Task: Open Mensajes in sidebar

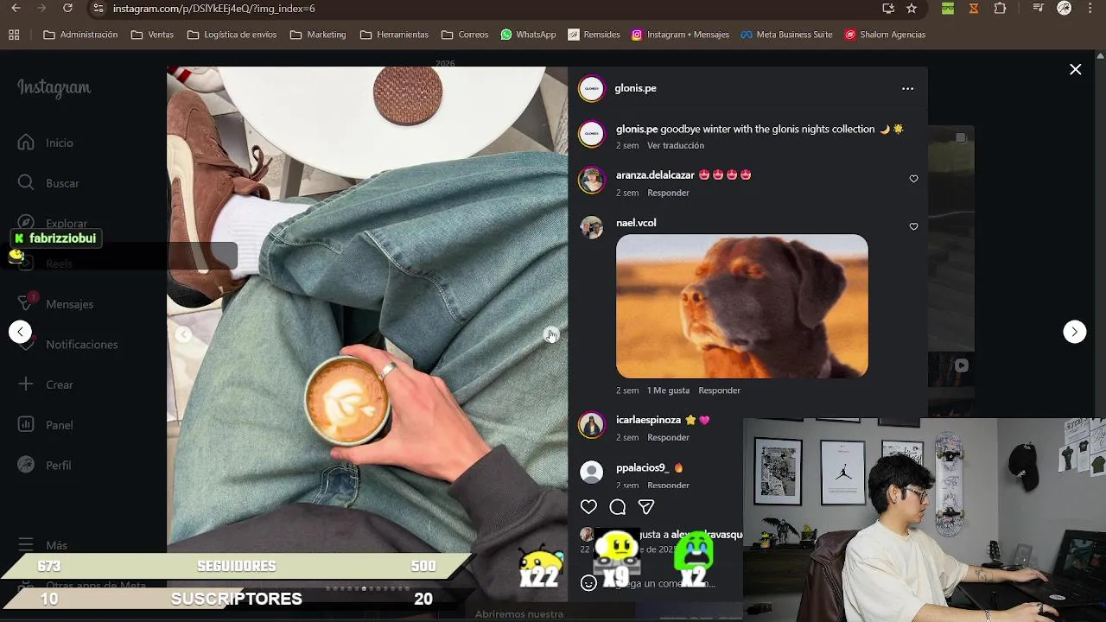Action: [x=56, y=304]
